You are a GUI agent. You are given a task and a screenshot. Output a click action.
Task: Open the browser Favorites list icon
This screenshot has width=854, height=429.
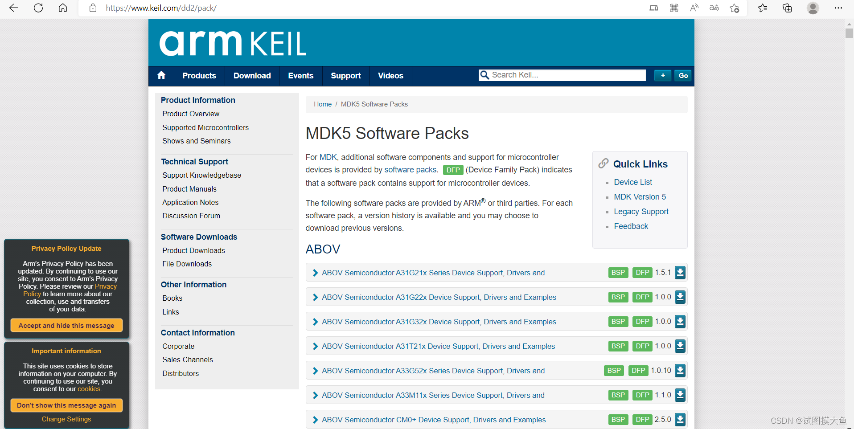763,8
